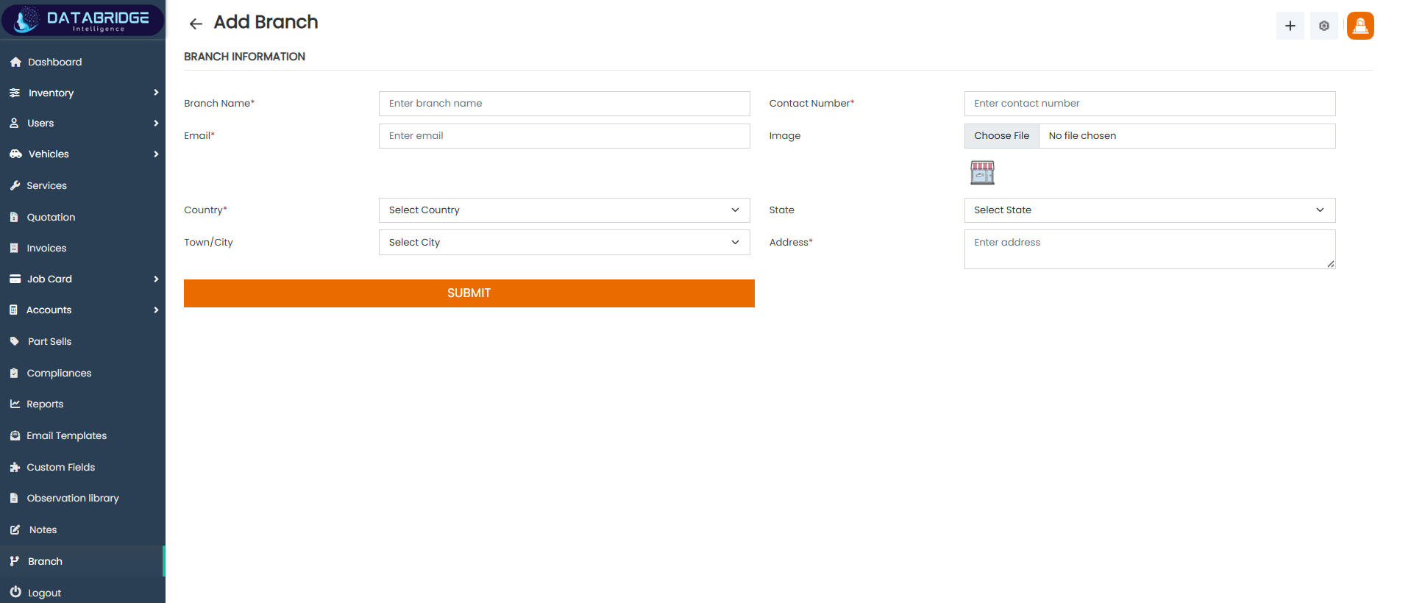Open the Compliances menu item
Screen dimensions: 1411x603
(82, 374)
